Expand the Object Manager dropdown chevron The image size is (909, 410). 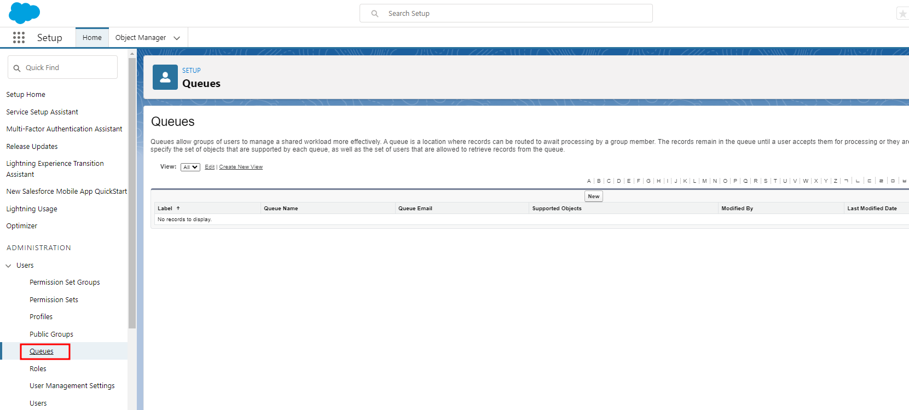tap(177, 38)
